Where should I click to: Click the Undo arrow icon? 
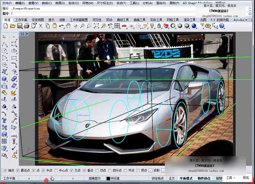[62, 26]
